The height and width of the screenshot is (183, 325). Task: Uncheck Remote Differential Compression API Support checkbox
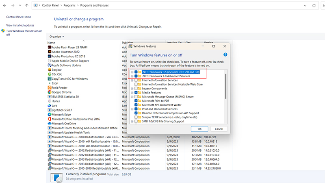coord(136,113)
